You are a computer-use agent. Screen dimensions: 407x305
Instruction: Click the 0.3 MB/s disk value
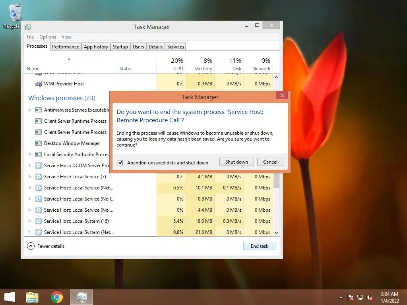point(232,221)
